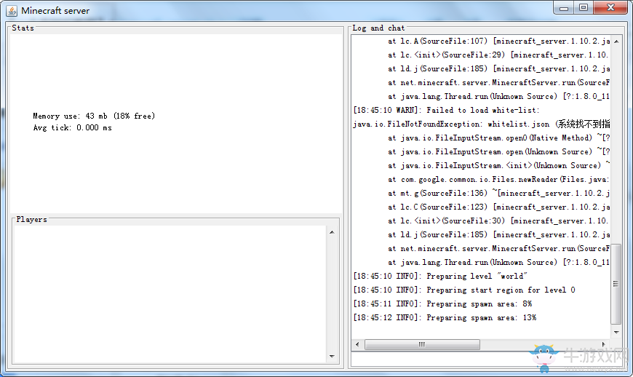The height and width of the screenshot is (377, 633).
Task: Click the 'Avg tick: 0.000 ms' text
Action: (x=72, y=127)
